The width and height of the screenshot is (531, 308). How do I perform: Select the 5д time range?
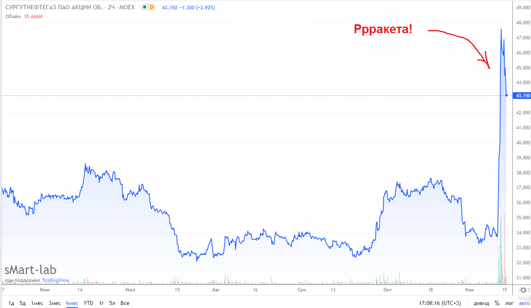tap(23, 303)
